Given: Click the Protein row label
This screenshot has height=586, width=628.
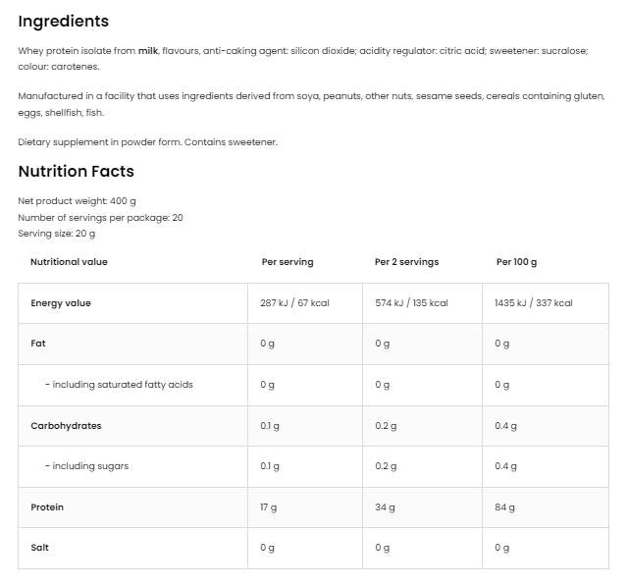Looking at the screenshot, I should pyautogui.click(x=47, y=507).
